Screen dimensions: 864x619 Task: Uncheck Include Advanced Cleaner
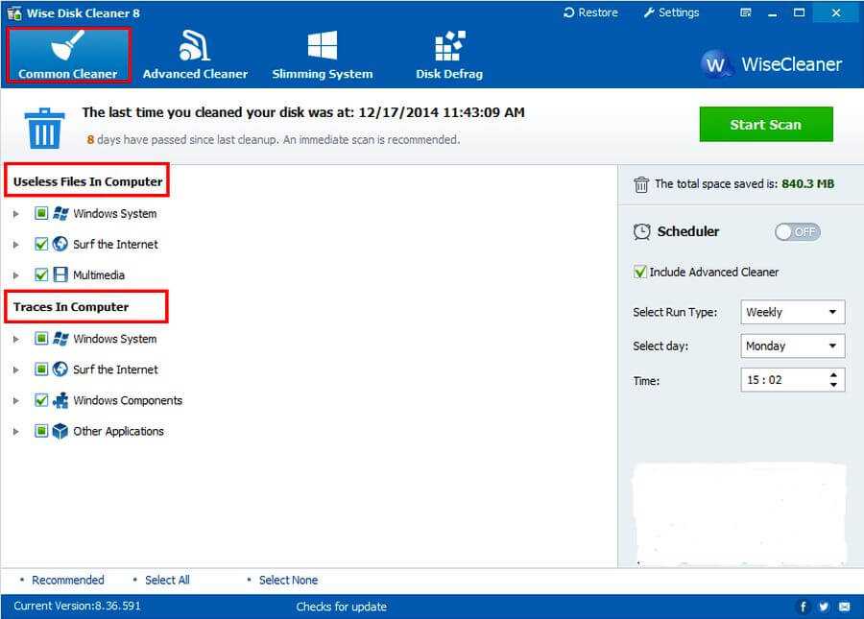tap(640, 272)
